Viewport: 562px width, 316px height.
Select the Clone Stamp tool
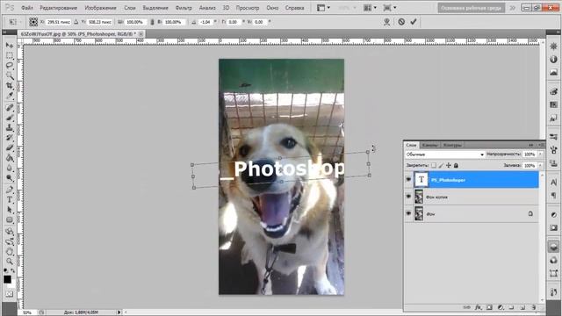pyautogui.click(x=10, y=127)
